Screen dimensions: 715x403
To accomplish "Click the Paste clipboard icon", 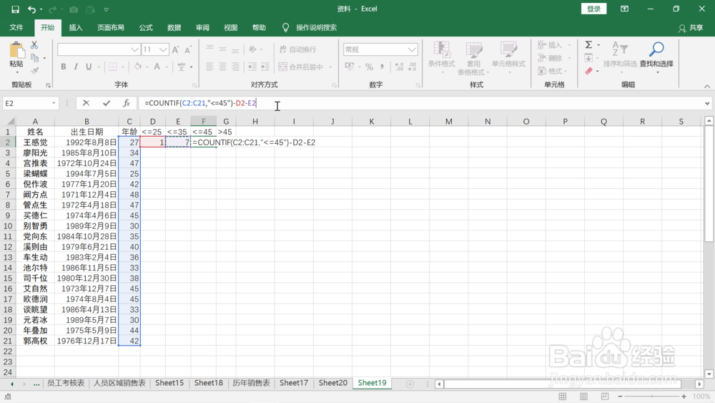I will tap(16, 50).
